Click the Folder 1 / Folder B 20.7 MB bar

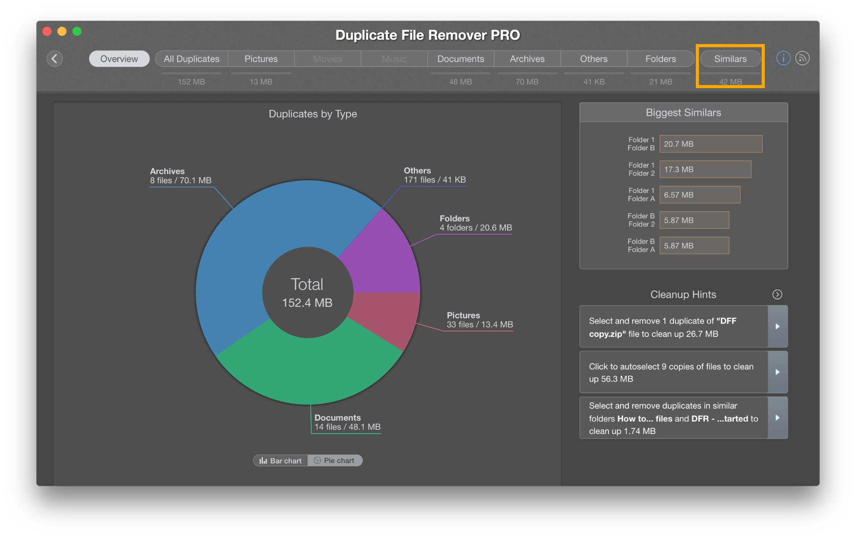click(x=710, y=144)
